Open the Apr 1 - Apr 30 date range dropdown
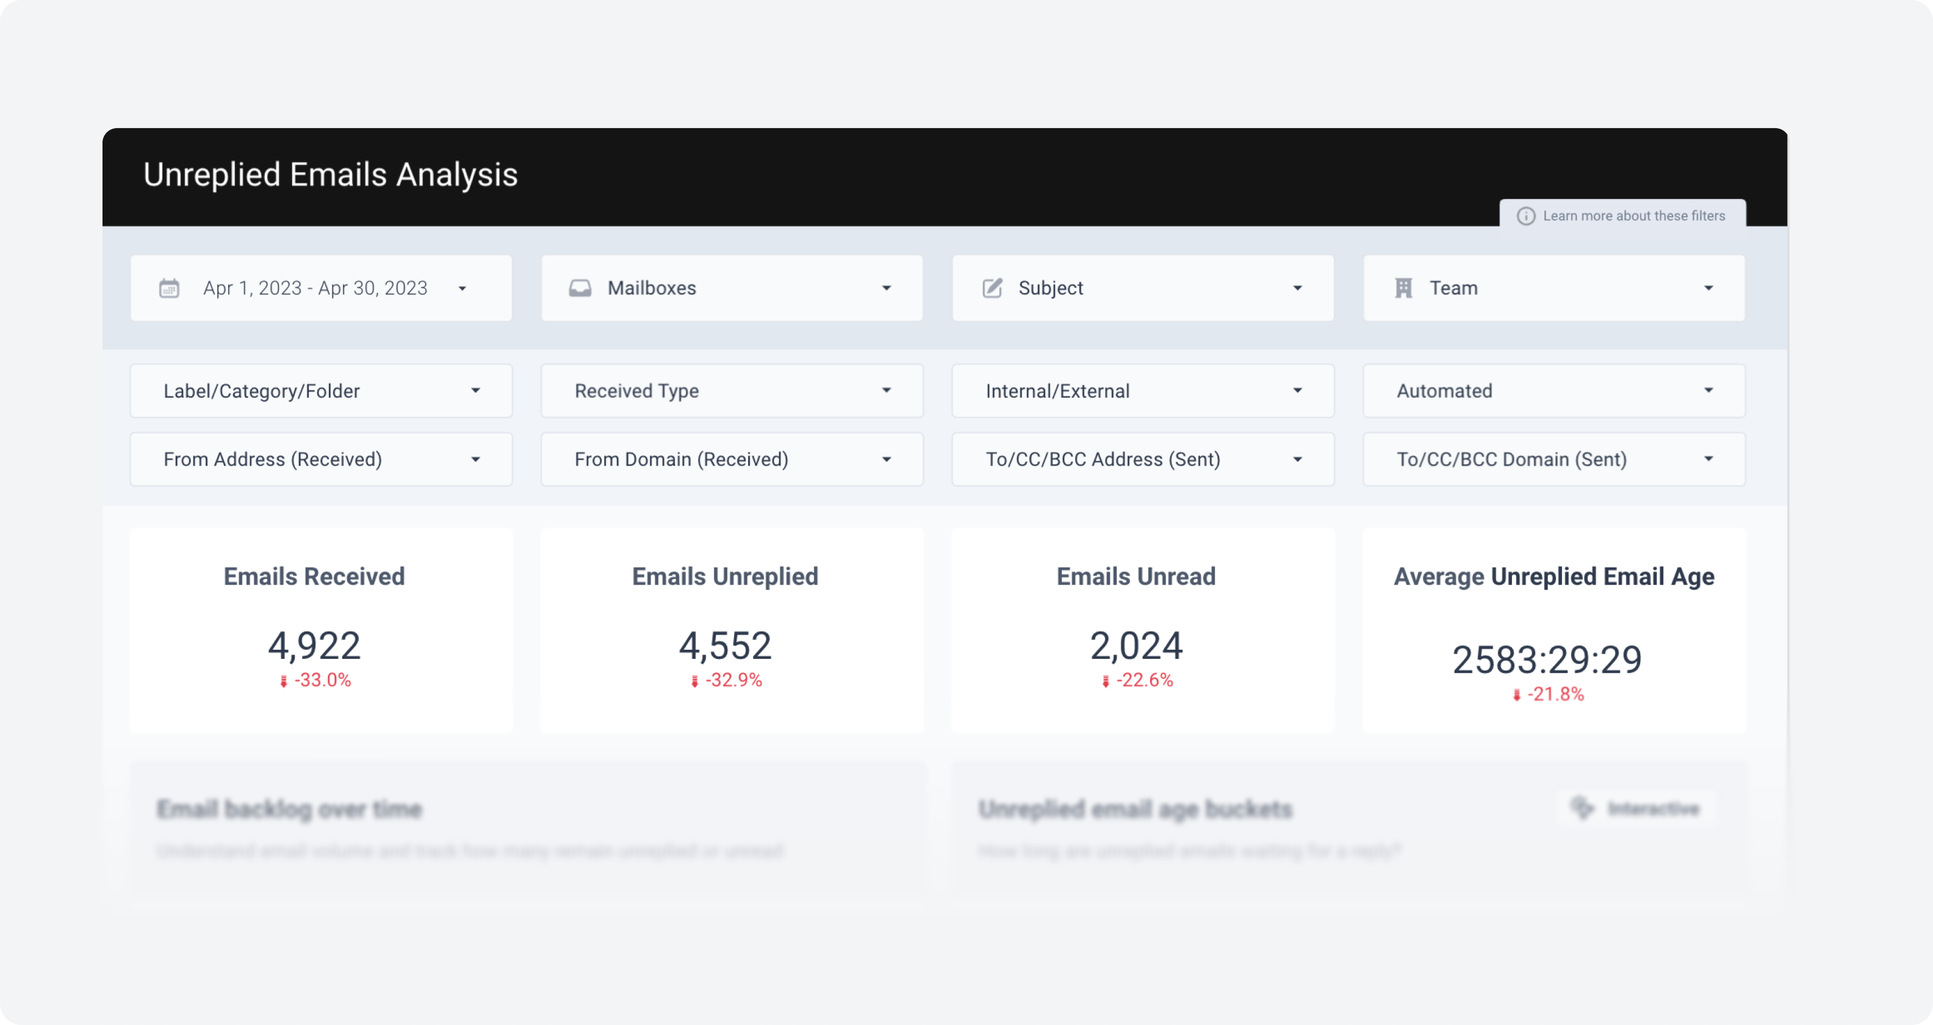 pyautogui.click(x=463, y=288)
